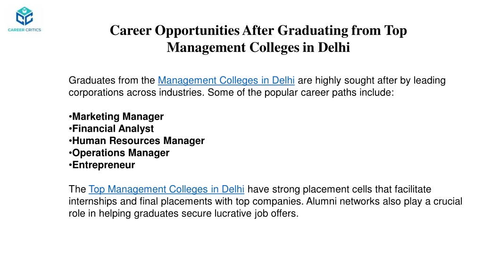Click the CAREER CRITICS text under logo
This screenshot has width=483, height=272.
point(25,30)
